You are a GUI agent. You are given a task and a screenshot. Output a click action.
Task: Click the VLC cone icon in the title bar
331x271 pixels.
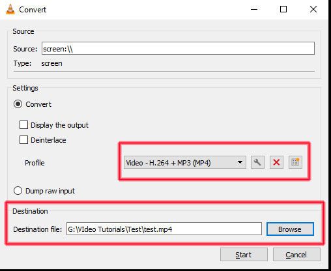pyautogui.click(x=10, y=10)
